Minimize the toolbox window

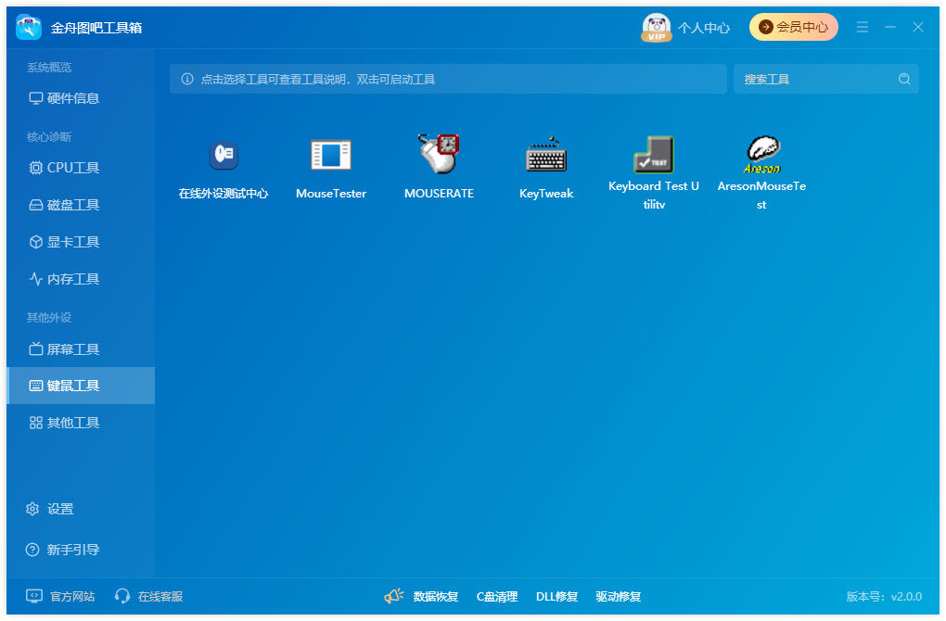(890, 27)
